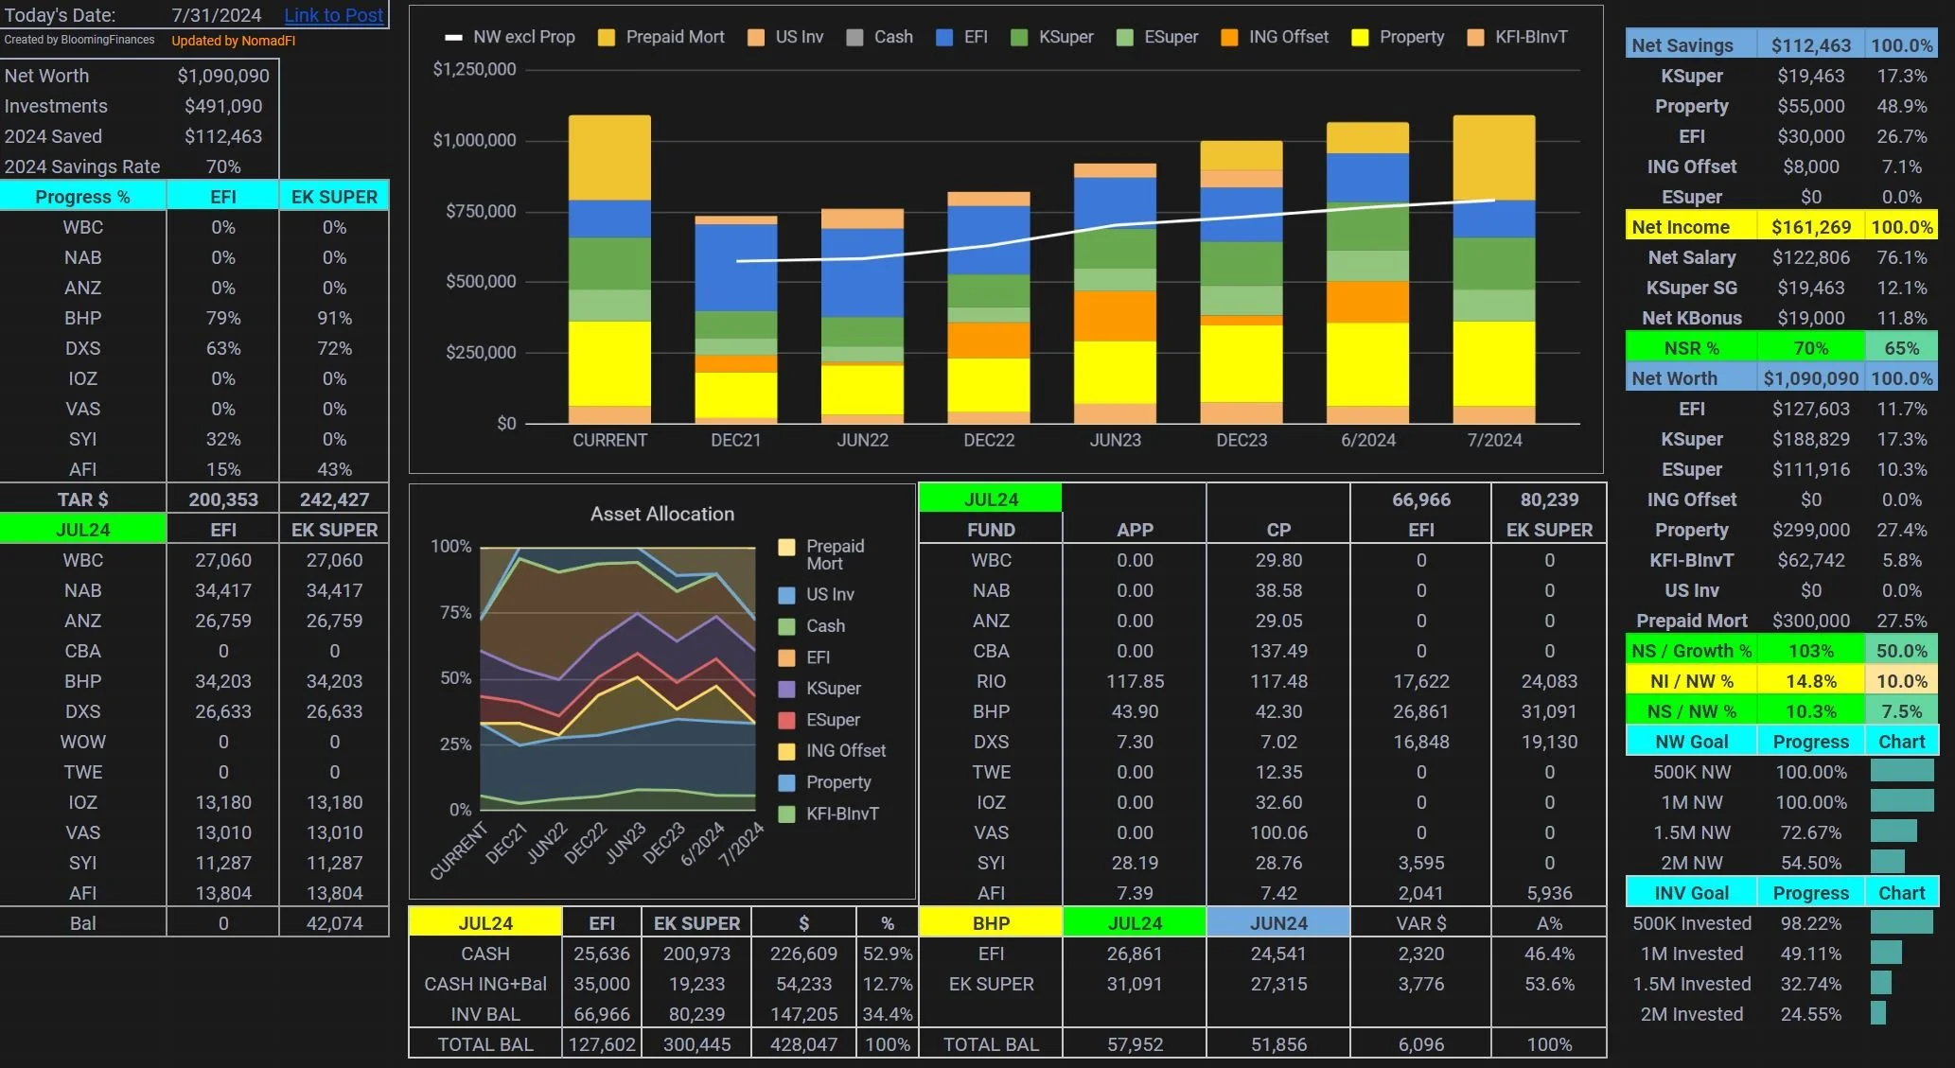Click the ESuper red swatch in Asset Allocation legend

[786, 720]
